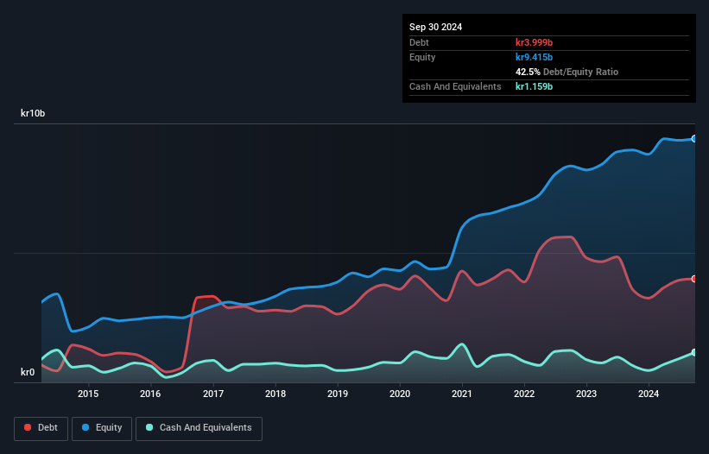Click the 42.5% Debt/Equity Ratio text
The height and width of the screenshot is (454, 709).
567,72
